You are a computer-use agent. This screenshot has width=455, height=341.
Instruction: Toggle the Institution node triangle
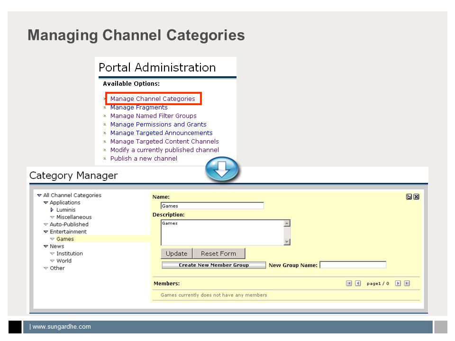(52, 254)
